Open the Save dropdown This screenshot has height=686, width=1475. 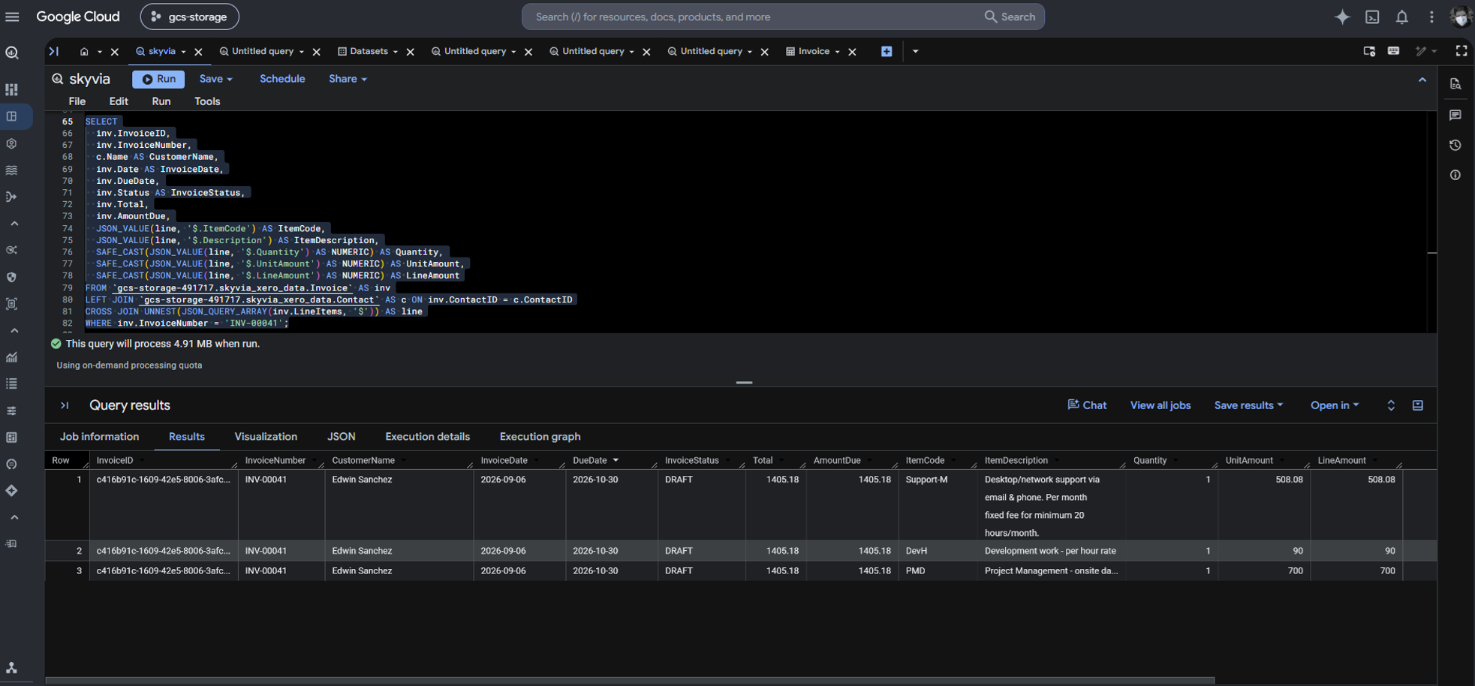215,79
